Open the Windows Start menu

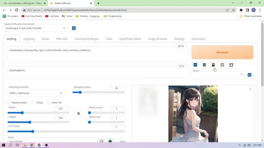tap(3, 145)
